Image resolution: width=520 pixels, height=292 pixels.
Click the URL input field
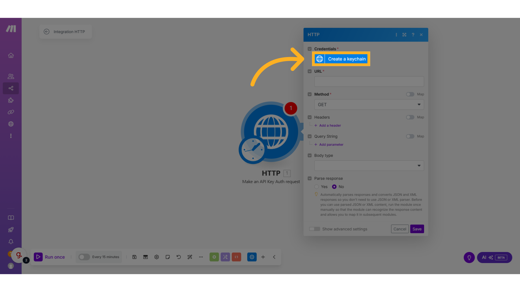pyautogui.click(x=369, y=82)
